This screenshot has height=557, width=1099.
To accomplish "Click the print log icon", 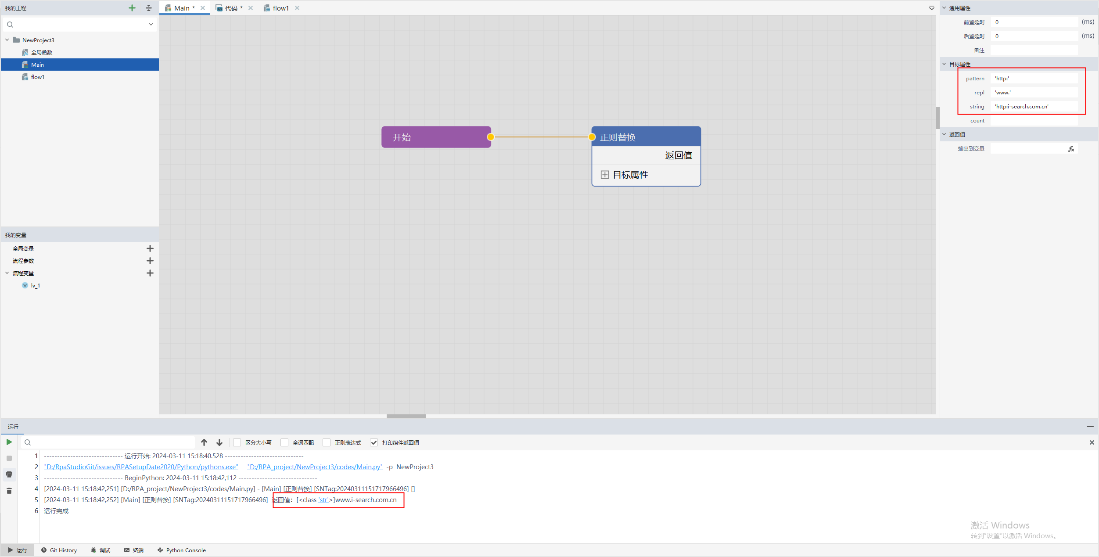I will pyautogui.click(x=9, y=474).
